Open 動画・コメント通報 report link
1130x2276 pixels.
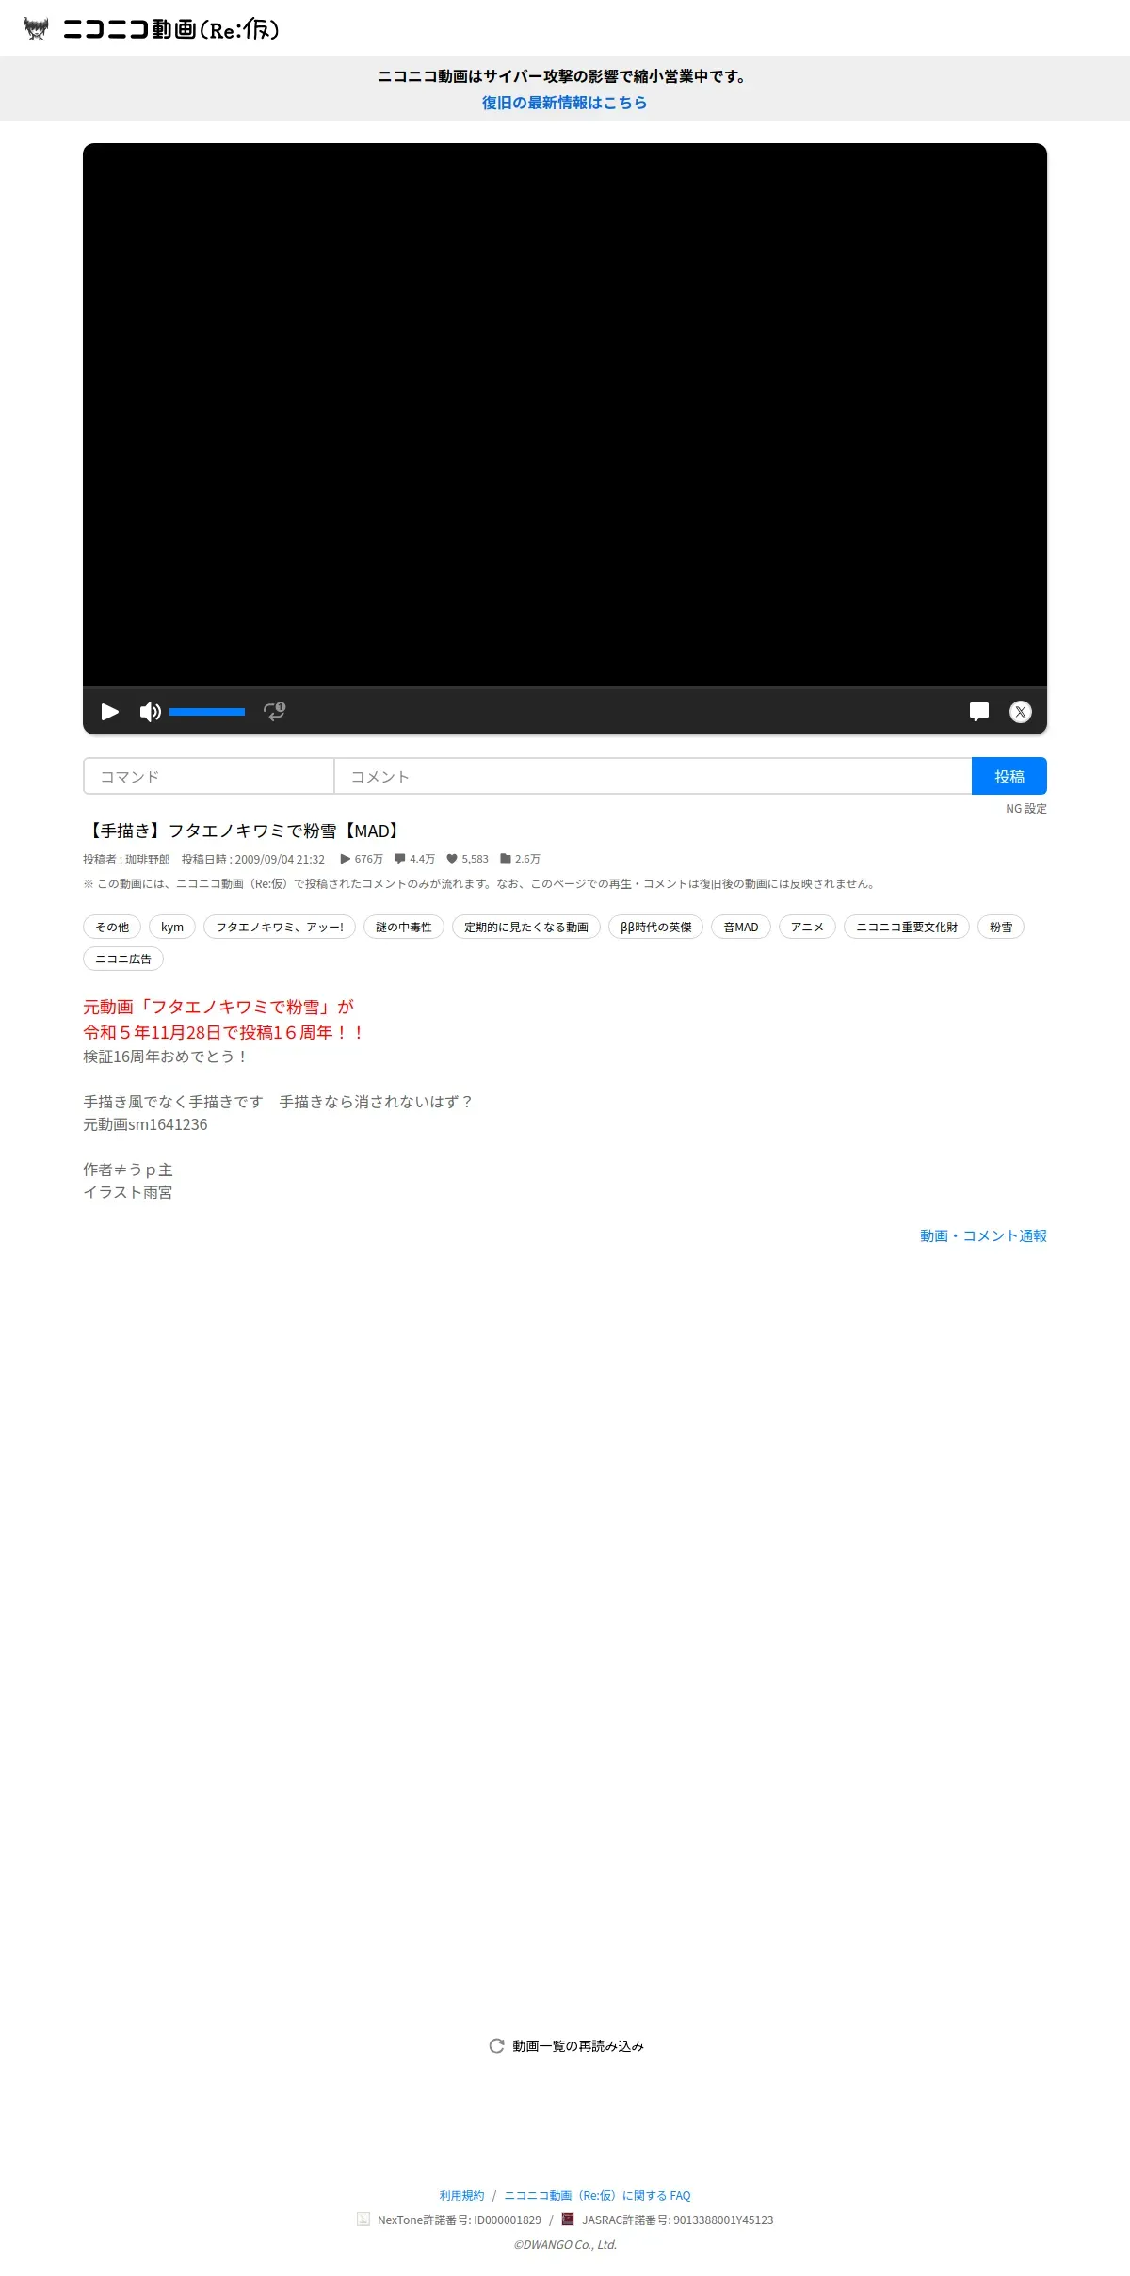983,1235
